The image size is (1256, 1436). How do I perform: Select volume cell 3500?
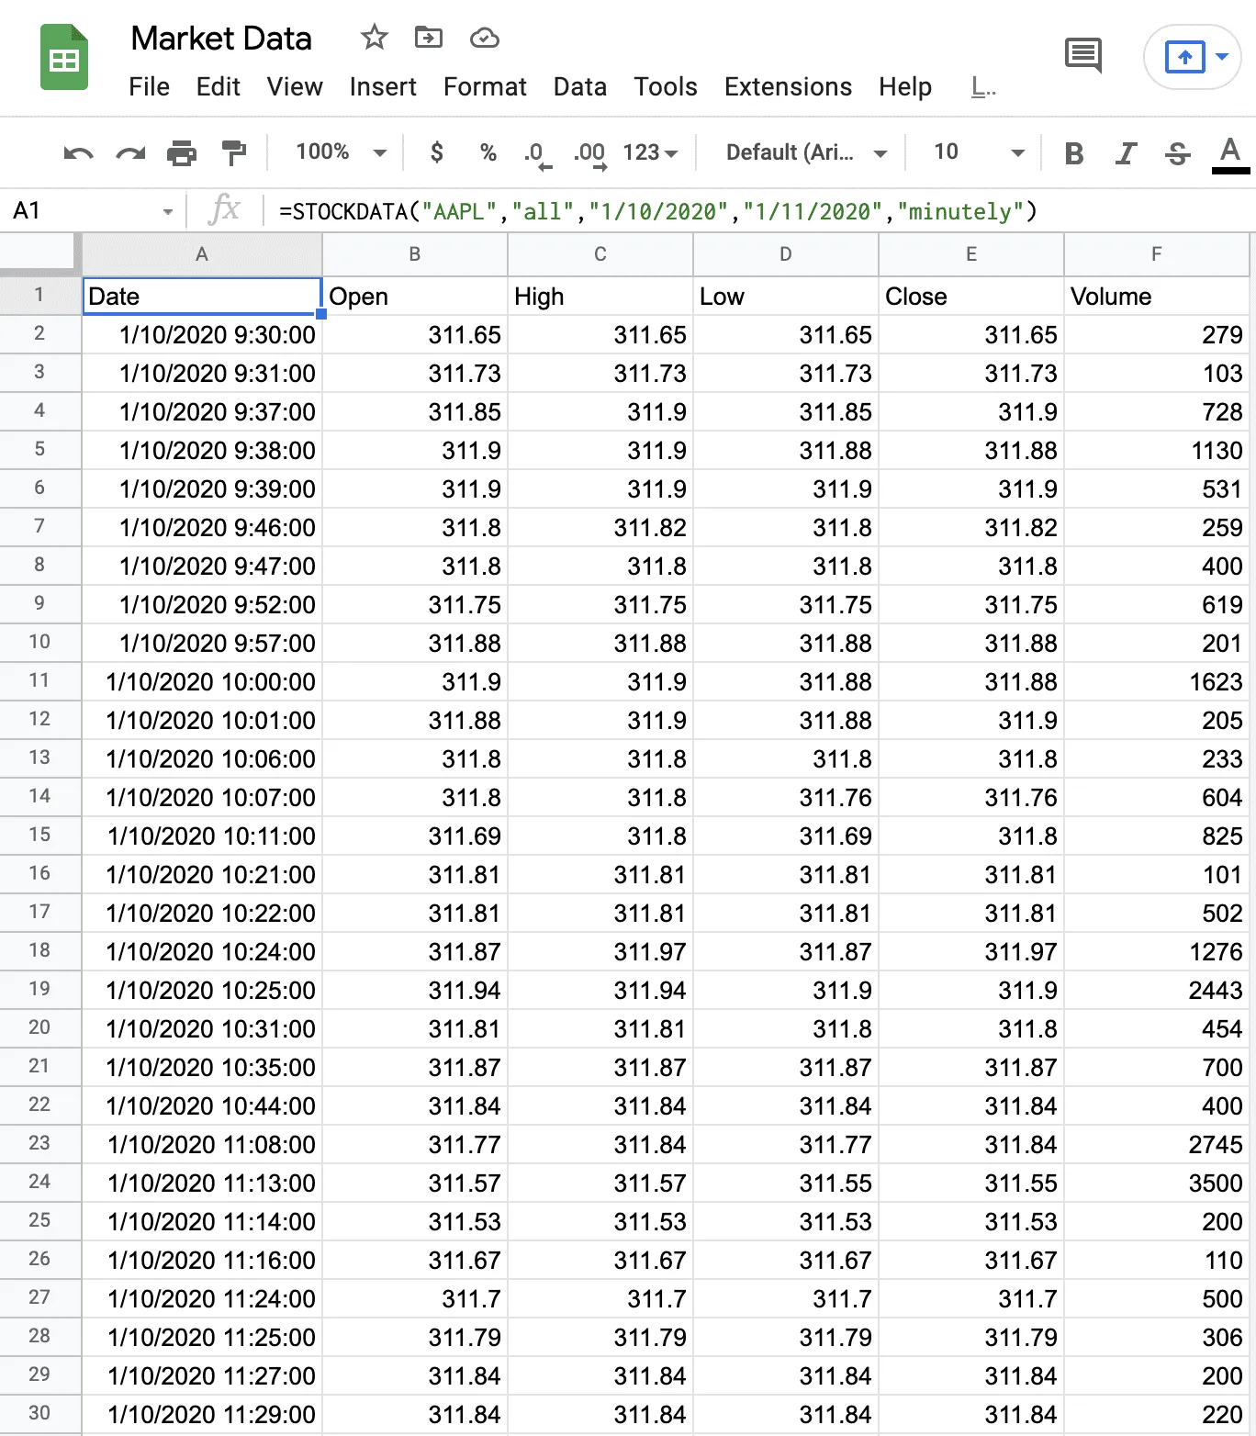coord(1157,1183)
